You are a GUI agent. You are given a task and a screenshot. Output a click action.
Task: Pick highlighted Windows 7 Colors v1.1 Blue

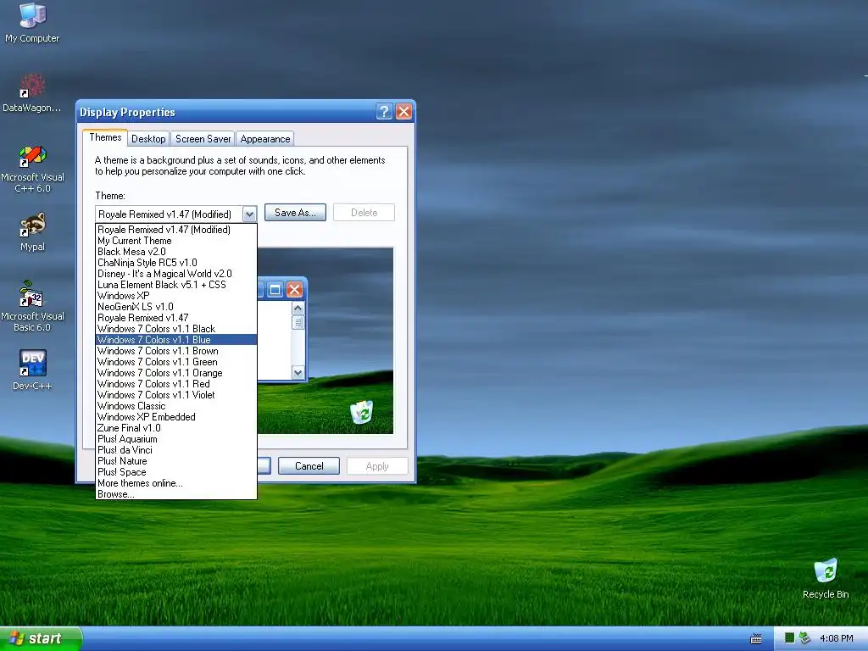176,340
